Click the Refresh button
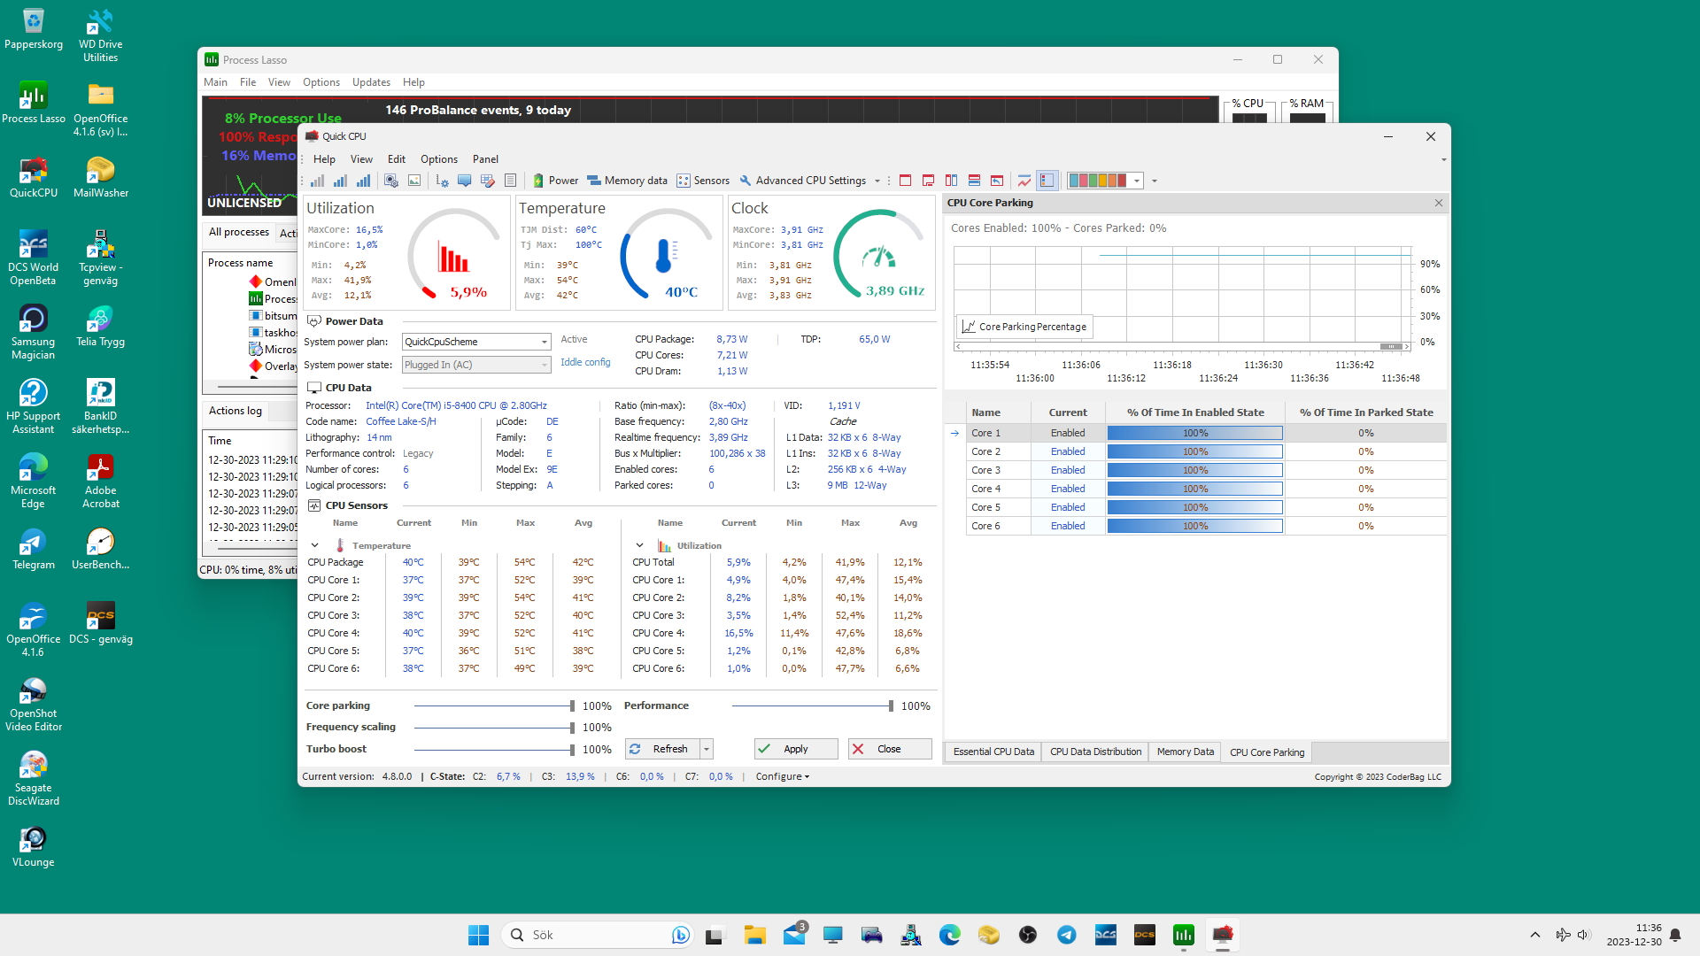Viewport: 1700px width, 956px height. pyautogui.click(x=662, y=749)
